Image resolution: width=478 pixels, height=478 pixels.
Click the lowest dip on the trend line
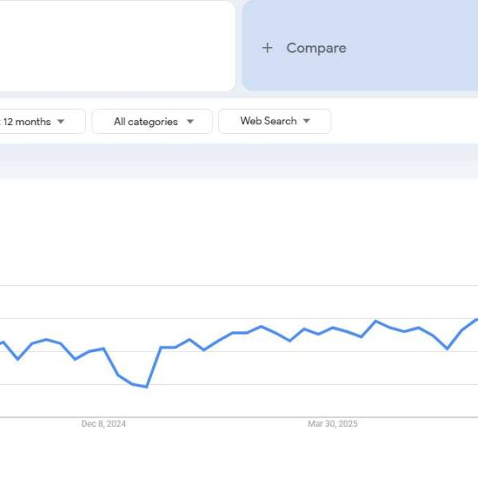tap(147, 387)
